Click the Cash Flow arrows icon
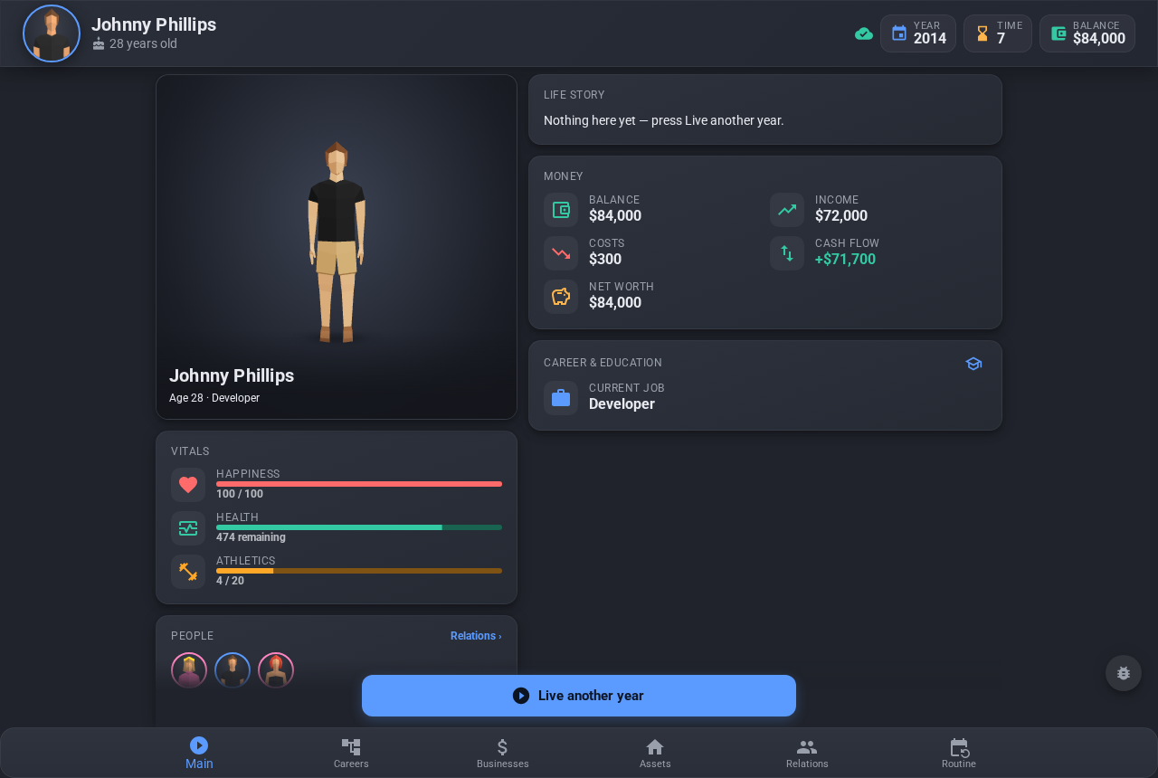 (x=787, y=253)
